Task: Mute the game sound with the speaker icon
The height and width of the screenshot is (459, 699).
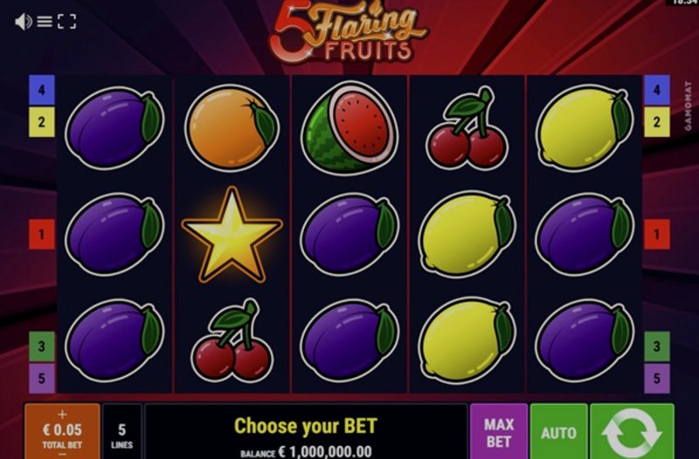Action: [24, 21]
